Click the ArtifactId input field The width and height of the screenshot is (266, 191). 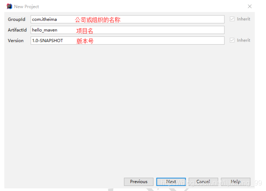(x=127, y=30)
